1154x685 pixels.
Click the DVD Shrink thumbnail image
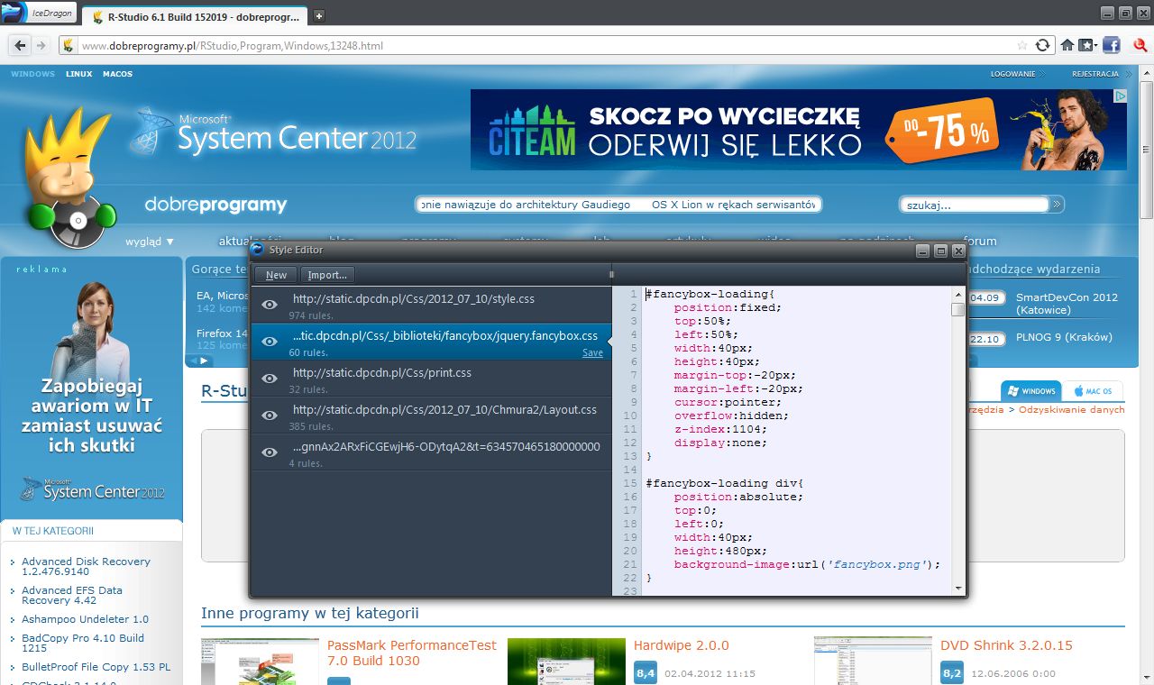pyautogui.click(x=873, y=662)
